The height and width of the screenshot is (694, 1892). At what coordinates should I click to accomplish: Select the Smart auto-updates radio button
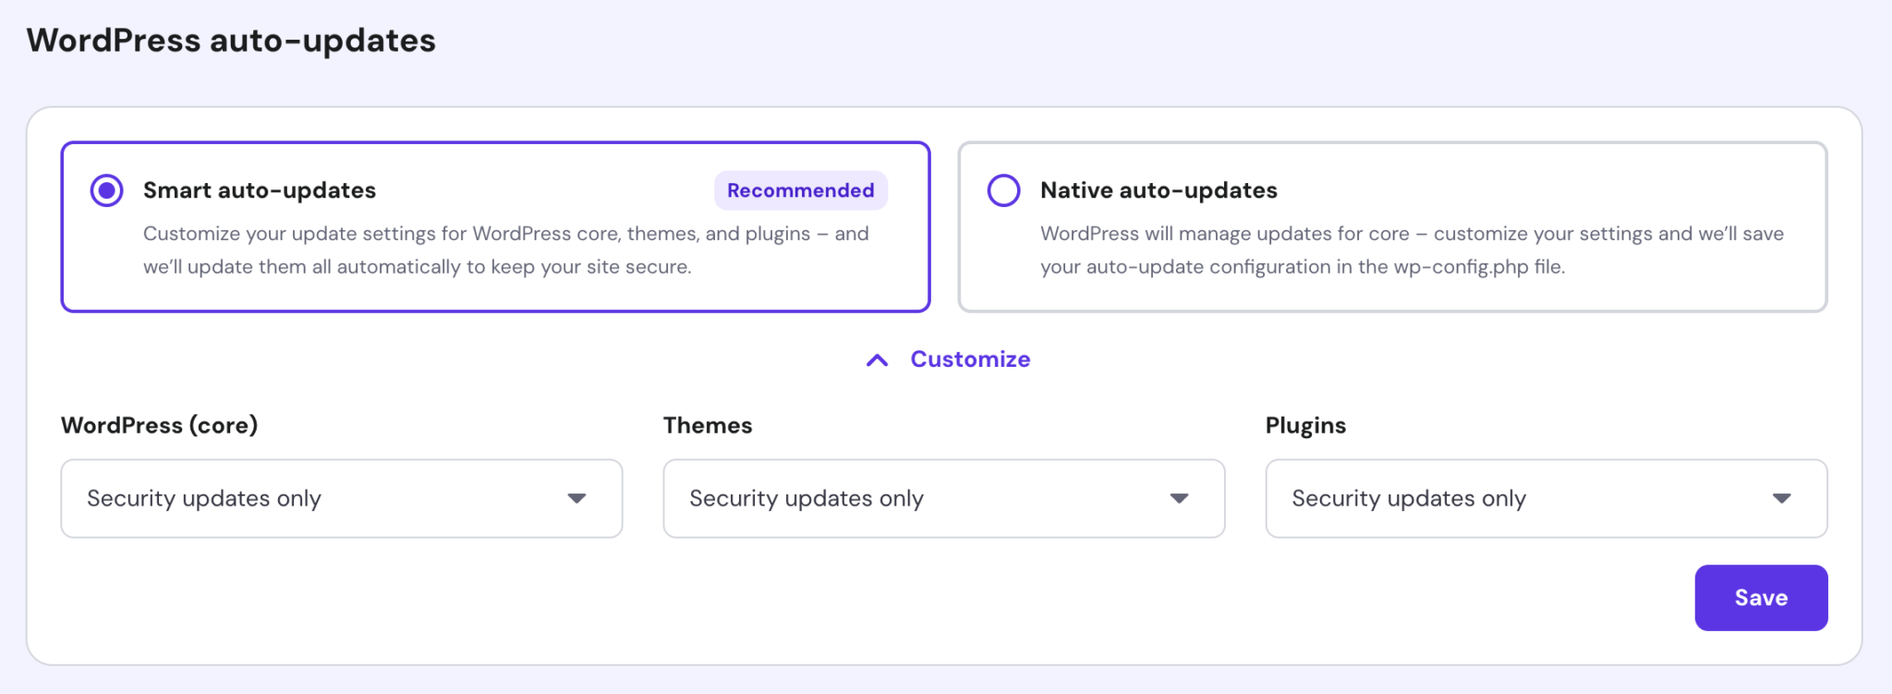coord(107,190)
